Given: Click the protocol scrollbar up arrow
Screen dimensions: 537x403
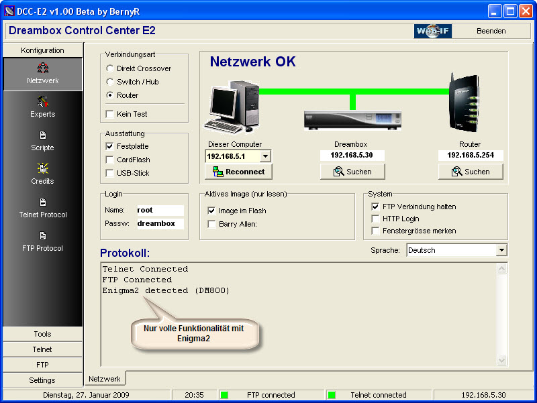Looking at the screenshot, I should coord(501,269).
